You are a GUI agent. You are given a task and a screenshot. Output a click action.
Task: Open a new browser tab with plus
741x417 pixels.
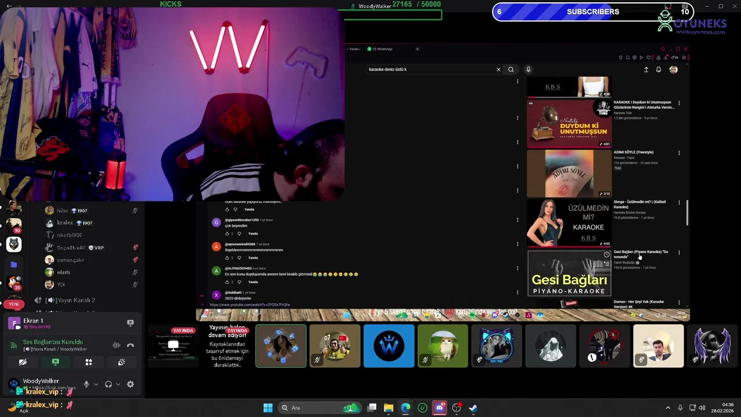417,49
